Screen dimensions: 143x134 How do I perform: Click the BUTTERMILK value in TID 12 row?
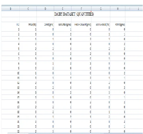pyautogui.click(x=101, y=83)
